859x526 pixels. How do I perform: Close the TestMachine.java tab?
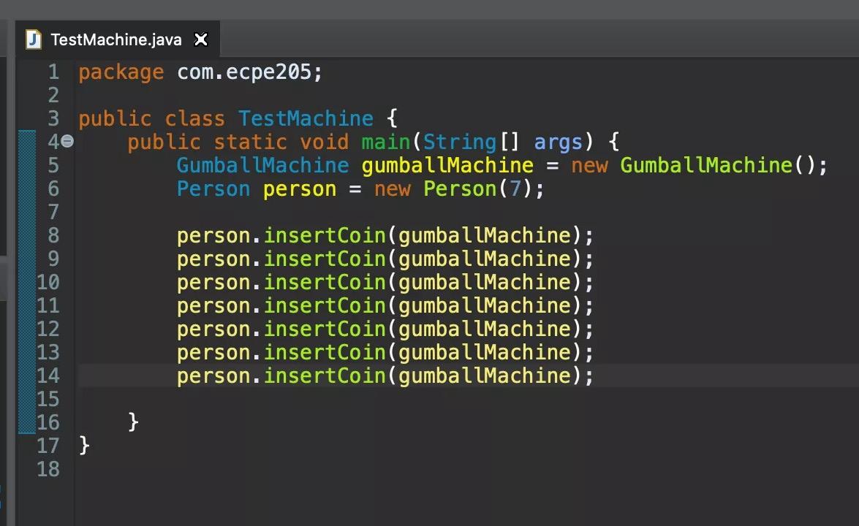click(201, 39)
